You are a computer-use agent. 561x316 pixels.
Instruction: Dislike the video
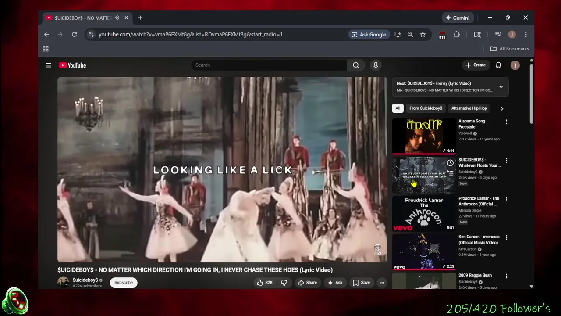tap(284, 283)
